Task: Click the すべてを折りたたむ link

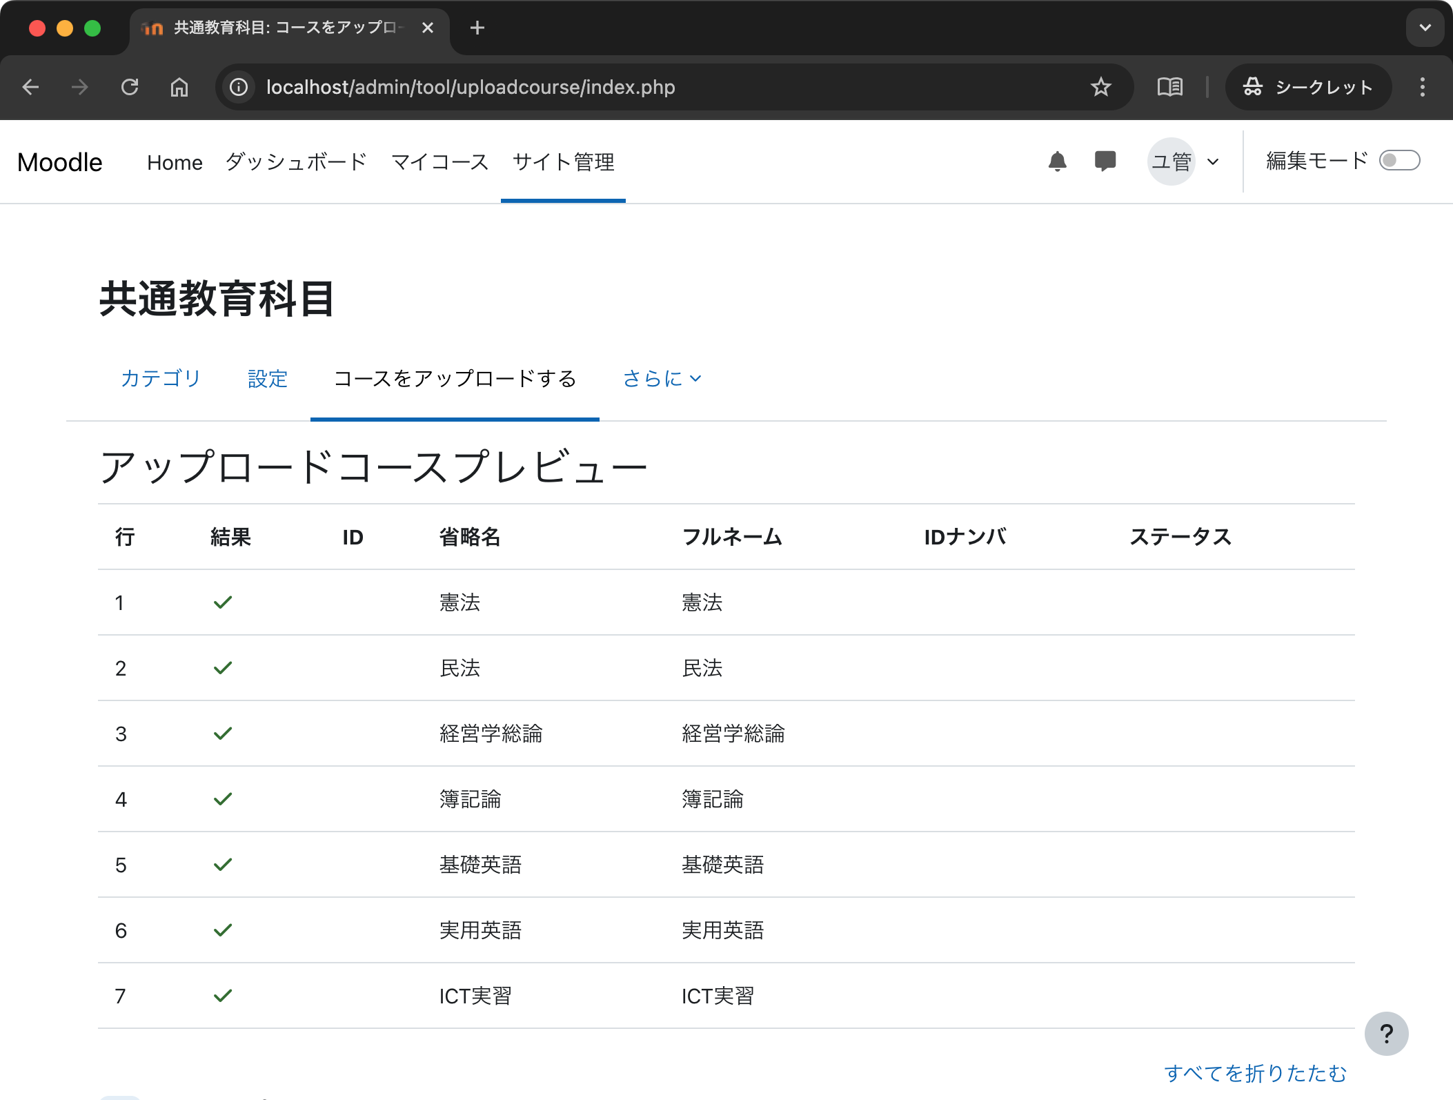Action: [x=1256, y=1074]
